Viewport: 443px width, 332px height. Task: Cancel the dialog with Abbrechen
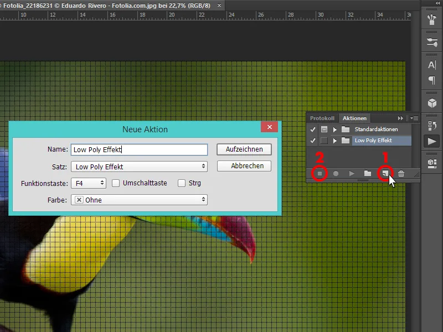(244, 165)
